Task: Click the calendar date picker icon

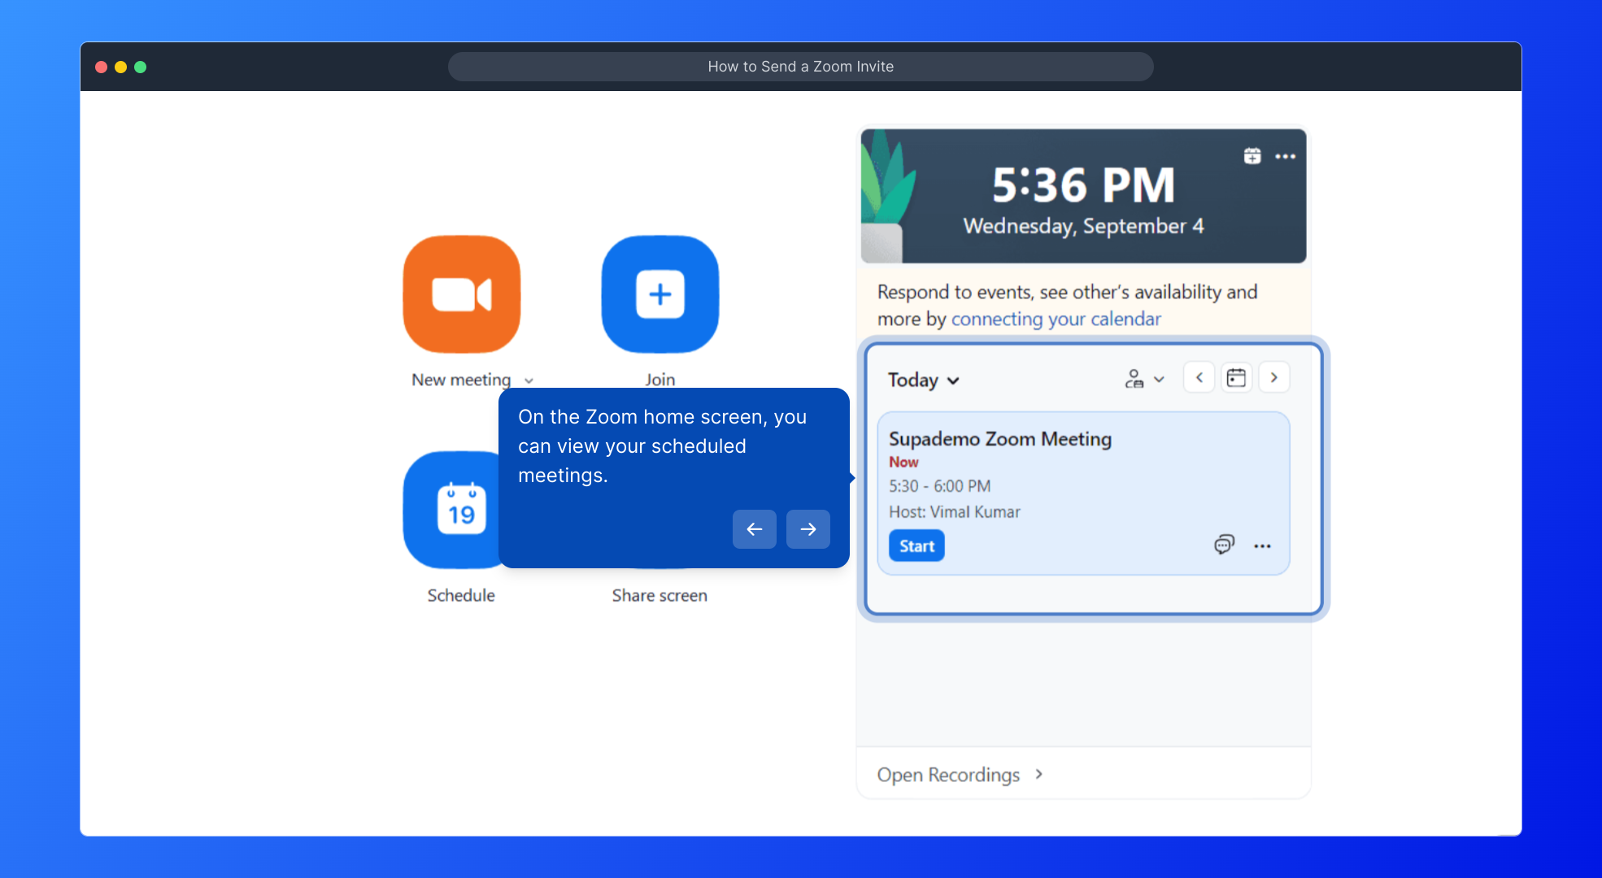Action: [x=1236, y=378]
